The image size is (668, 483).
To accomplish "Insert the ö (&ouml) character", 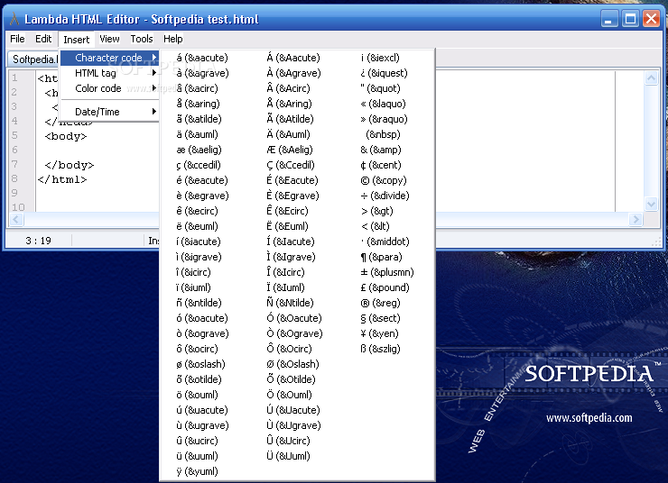I will pos(197,395).
